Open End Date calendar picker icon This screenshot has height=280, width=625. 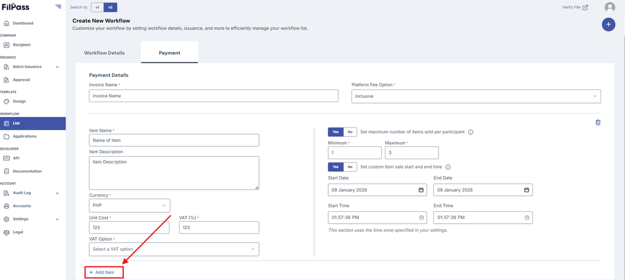point(527,190)
